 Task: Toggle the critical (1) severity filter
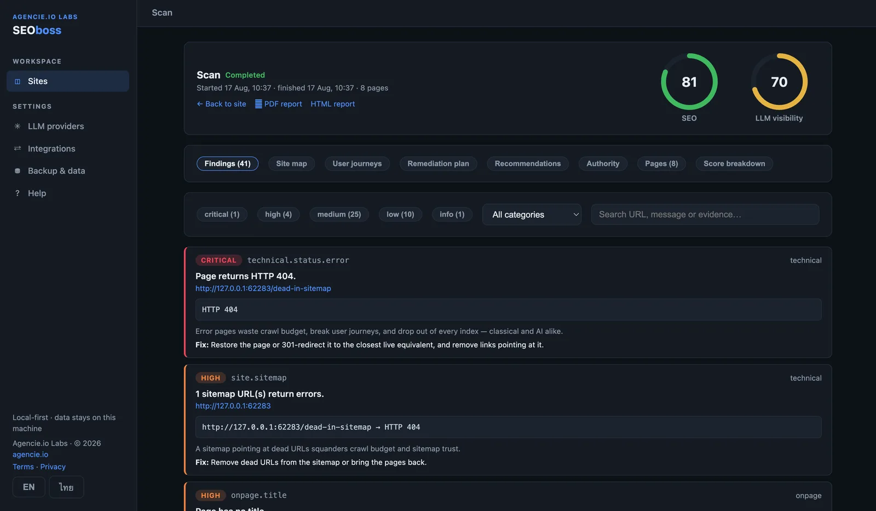click(222, 214)
